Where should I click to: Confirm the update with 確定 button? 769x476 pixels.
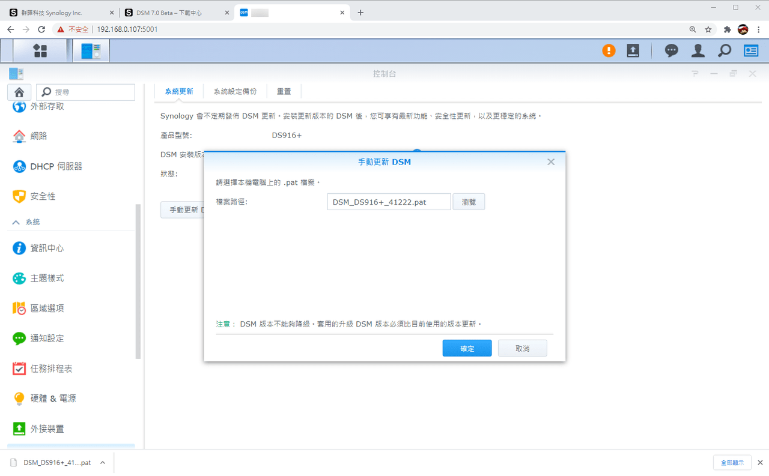coord(467,348)
